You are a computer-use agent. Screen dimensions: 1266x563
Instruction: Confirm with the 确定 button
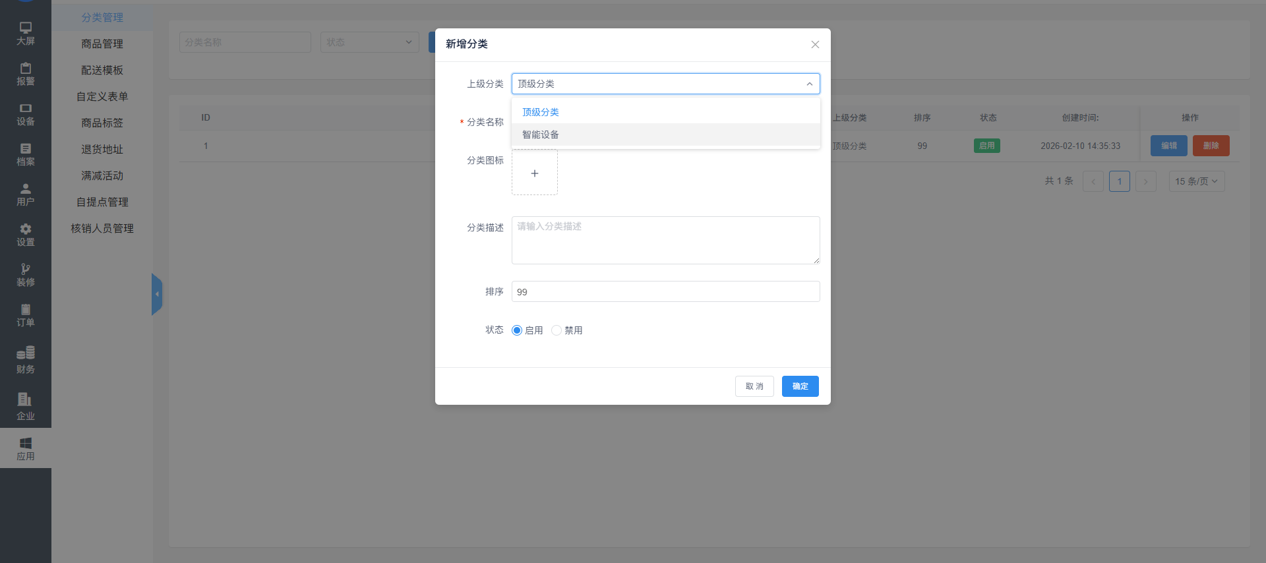coord(800,386)
